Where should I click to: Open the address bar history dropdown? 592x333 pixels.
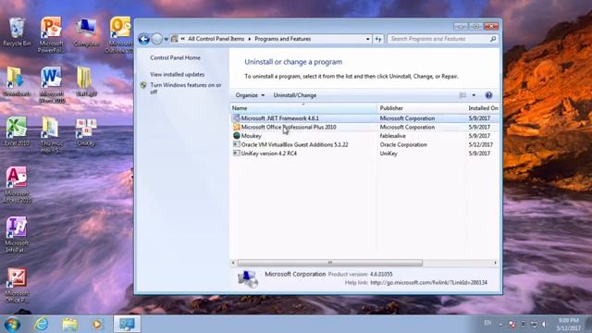click(367, 39)
